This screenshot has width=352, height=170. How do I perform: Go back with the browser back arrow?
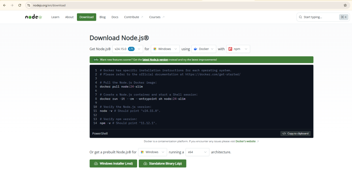point(4,5)
